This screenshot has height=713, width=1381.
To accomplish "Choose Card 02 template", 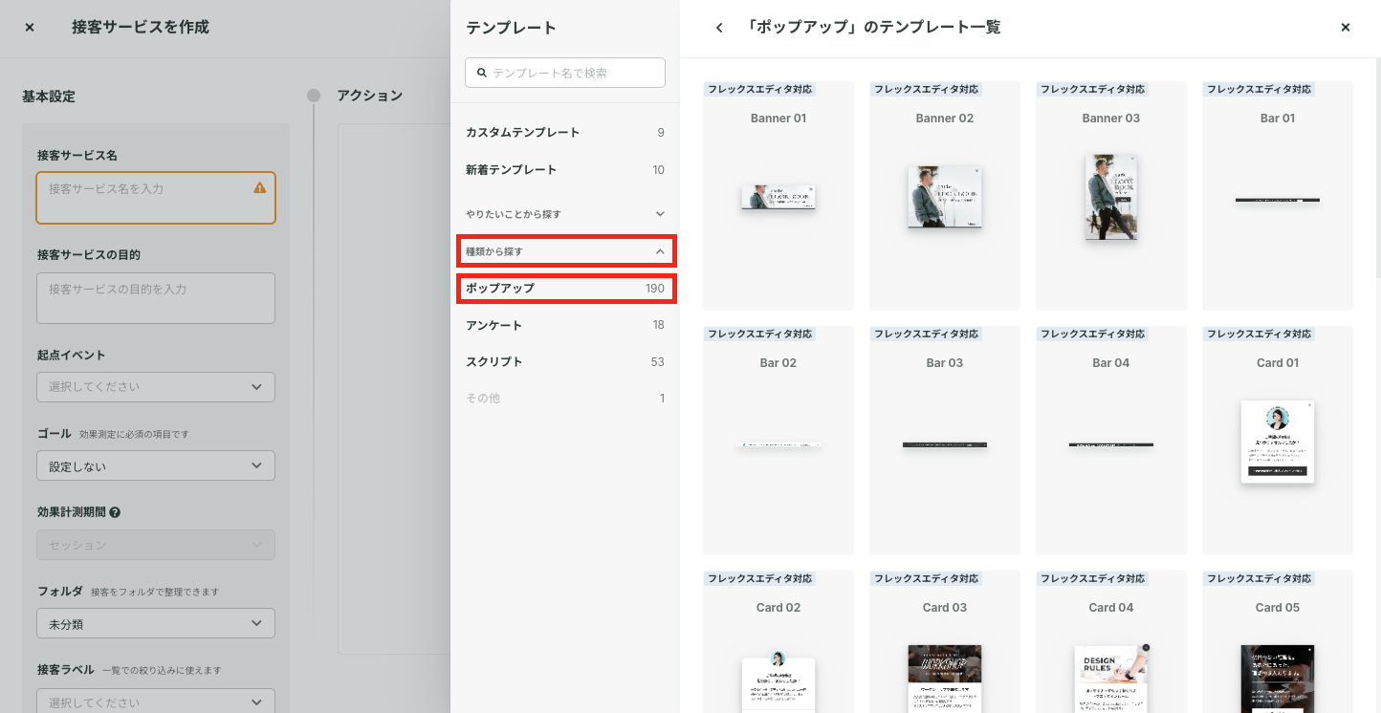I will (778, 642).
